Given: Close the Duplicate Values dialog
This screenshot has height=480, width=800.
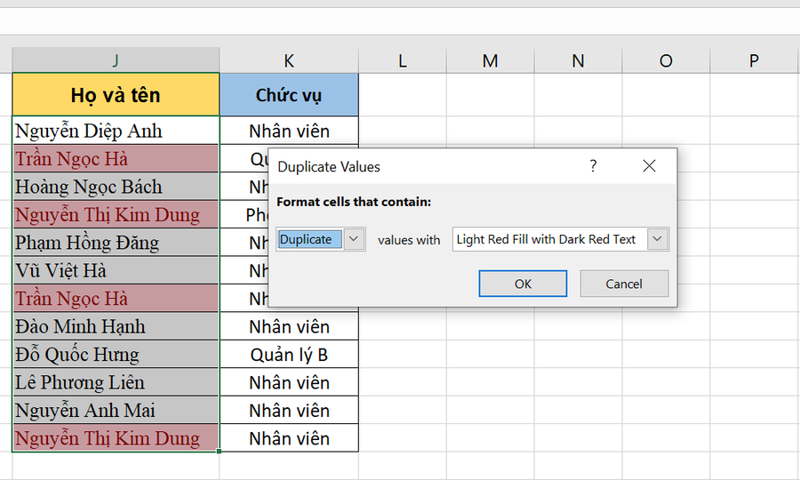Looking at the screenshot, I should (x=649, y=166).
